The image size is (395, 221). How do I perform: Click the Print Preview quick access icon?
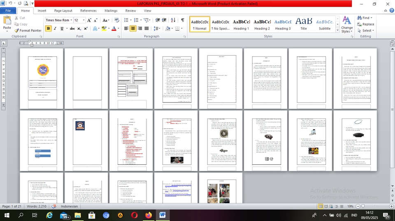[x=26, y=4]
